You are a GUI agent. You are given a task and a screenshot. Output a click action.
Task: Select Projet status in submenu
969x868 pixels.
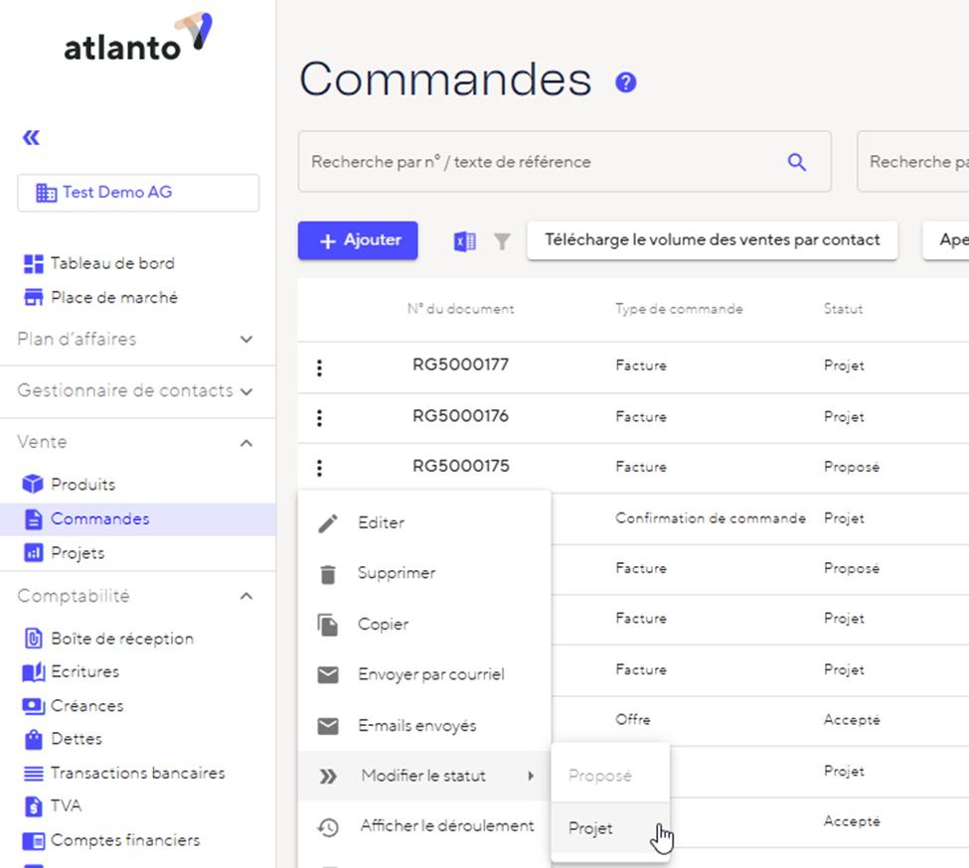[591, 828]
